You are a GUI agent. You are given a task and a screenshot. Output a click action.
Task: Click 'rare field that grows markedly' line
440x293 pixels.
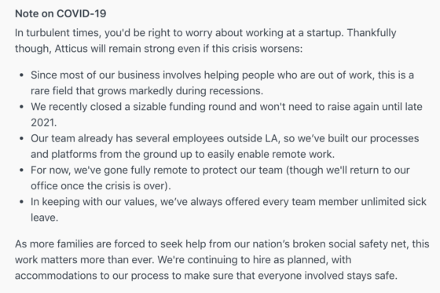147,91
